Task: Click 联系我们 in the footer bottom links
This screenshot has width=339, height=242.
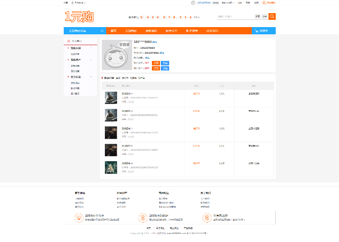Action: [x=174, y=228]
